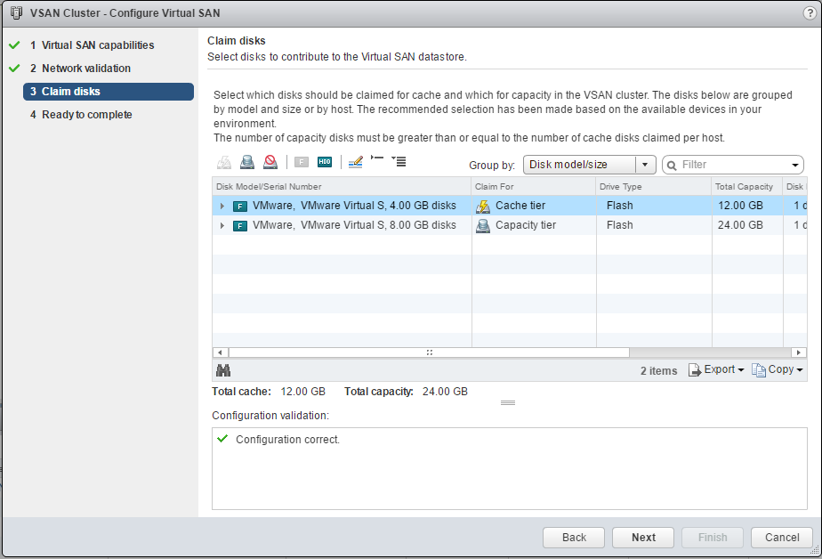Go to step 1 Virtual SAN capabilities

98,45
